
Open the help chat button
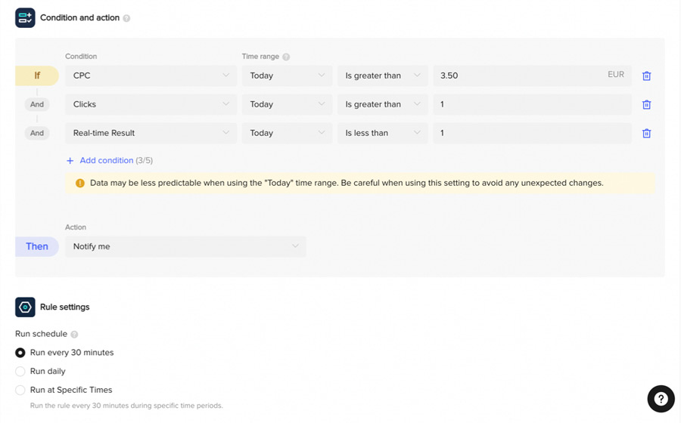661,399
